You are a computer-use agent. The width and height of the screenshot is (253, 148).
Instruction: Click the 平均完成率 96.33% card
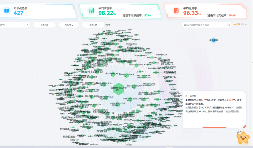pyautogui.click(x=206, y=11)
